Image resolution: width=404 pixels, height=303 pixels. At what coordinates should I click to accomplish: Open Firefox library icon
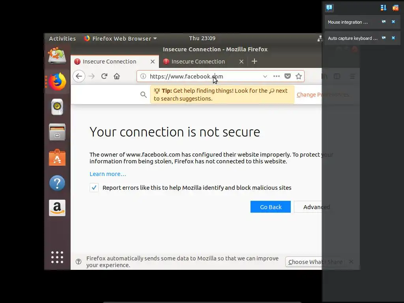tap(325, 76)
